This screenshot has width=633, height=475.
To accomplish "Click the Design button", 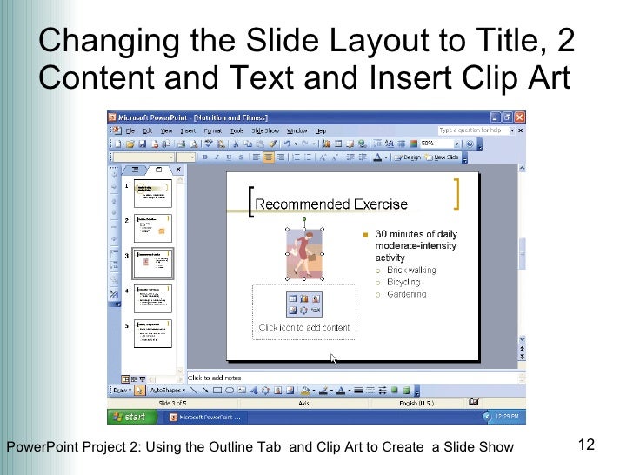I will click(408, 157).
